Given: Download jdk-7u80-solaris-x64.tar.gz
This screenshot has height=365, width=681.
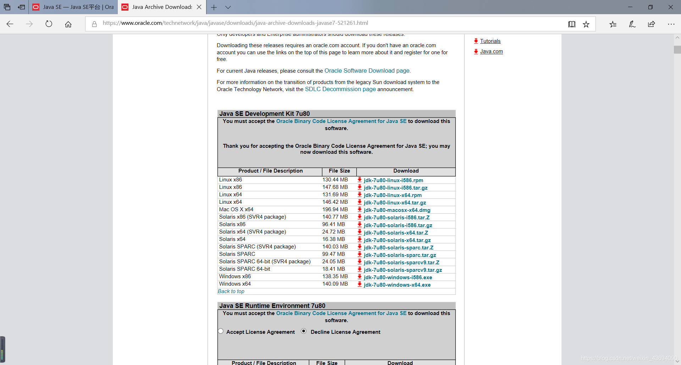Looking at the screenshot, I should point(397,240).
